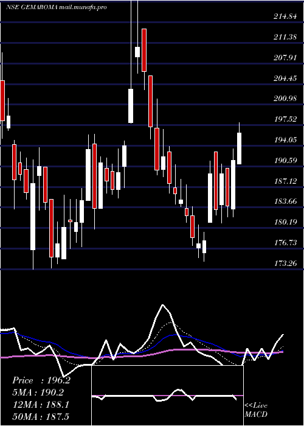
Task: Click the 190.59 price axis label
Action: (x=285, y=161)
